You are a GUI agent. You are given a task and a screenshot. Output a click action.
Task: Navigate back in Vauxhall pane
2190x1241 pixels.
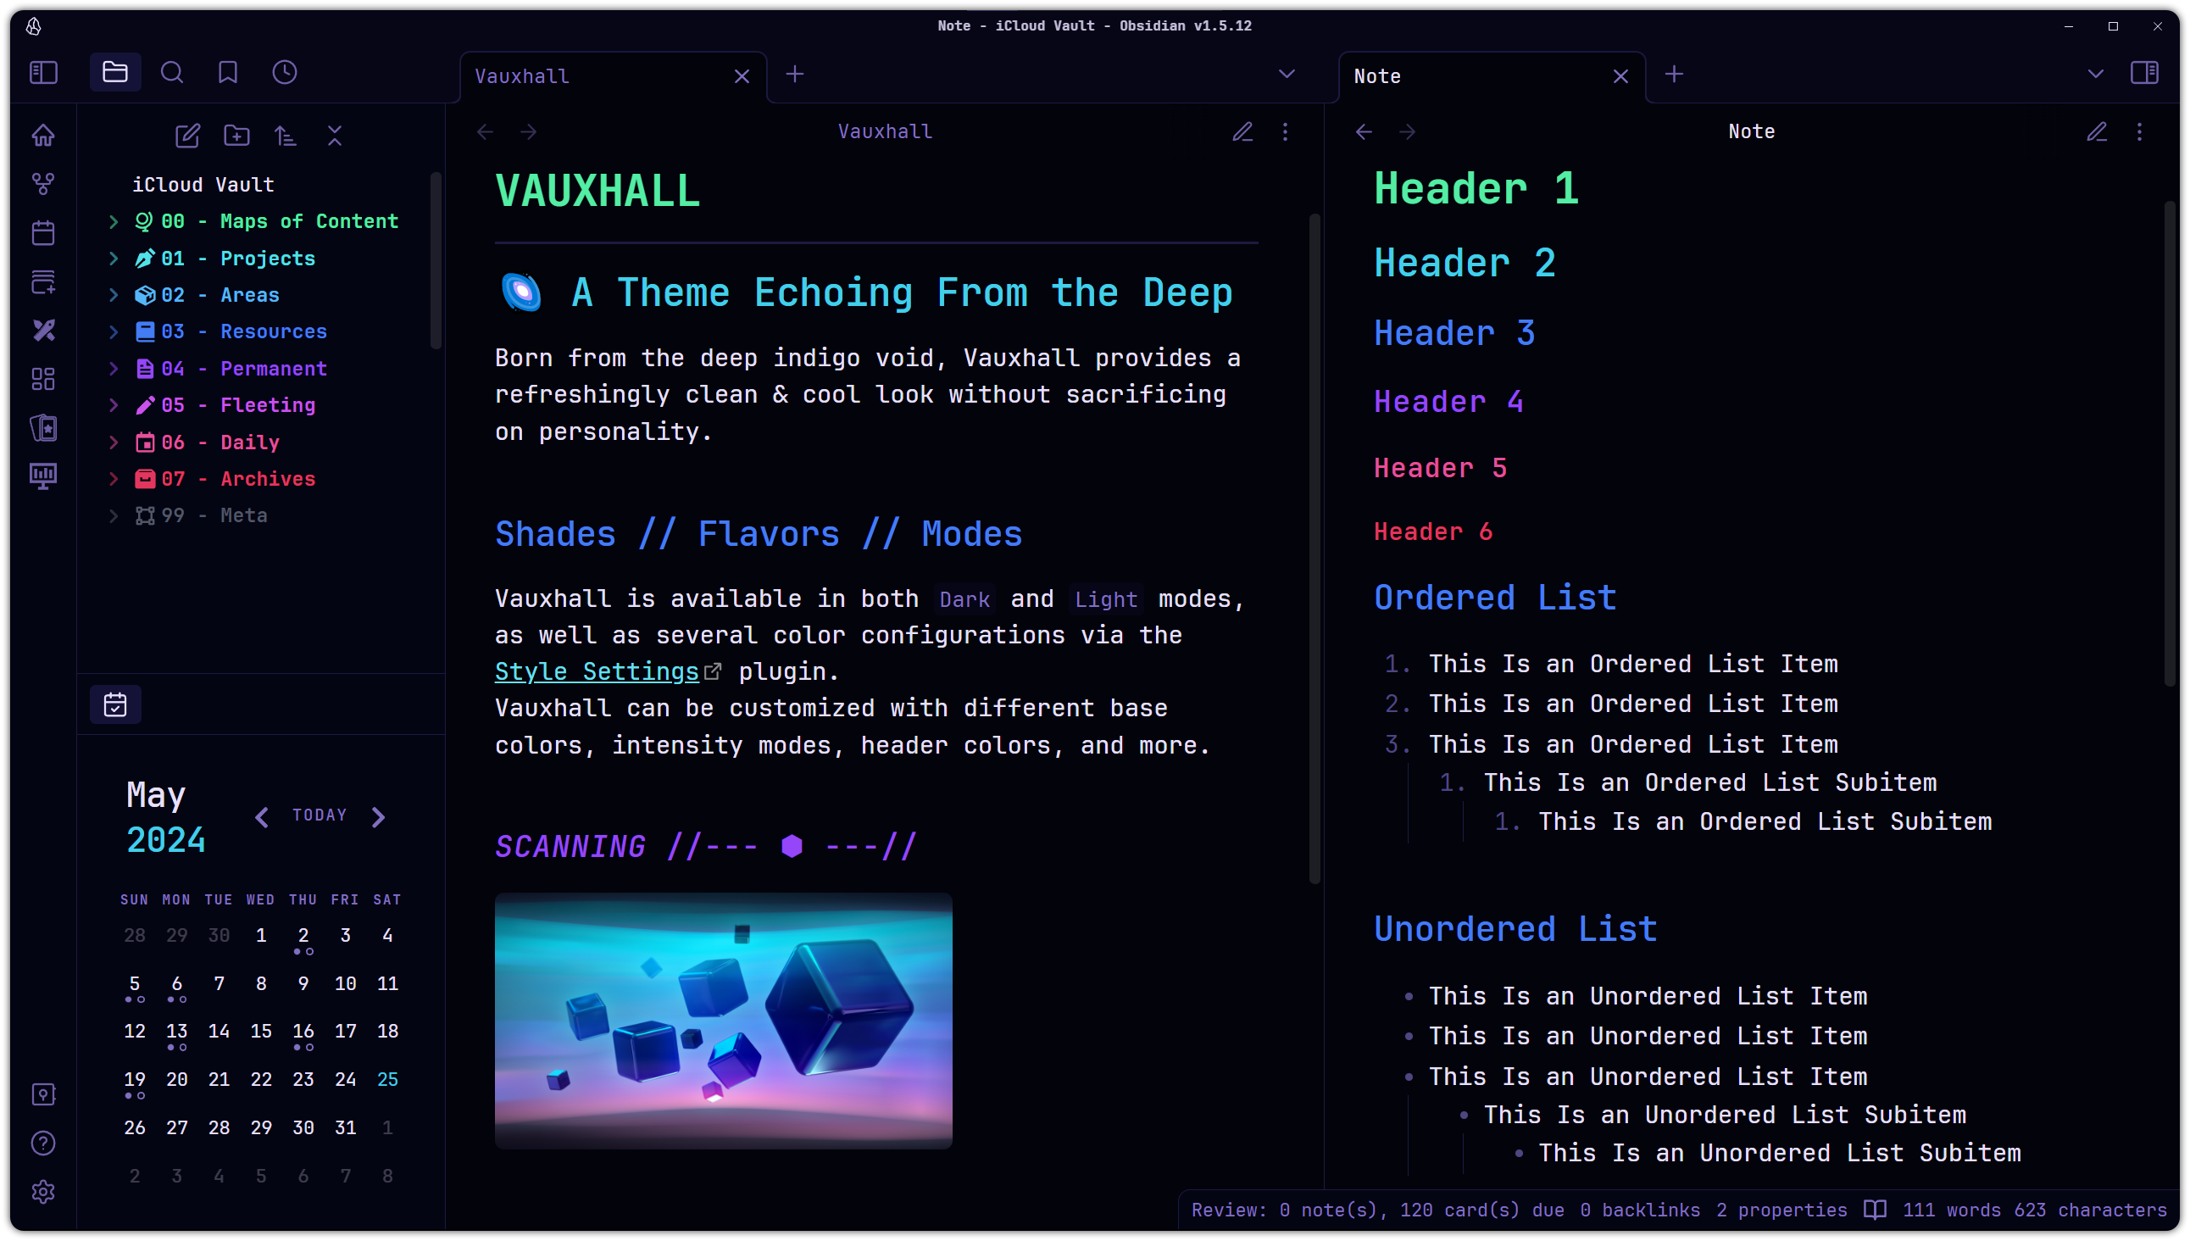486,132
